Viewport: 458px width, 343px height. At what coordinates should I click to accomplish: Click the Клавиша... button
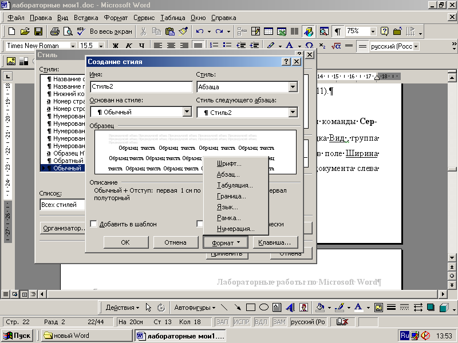(x=275, y=242)
